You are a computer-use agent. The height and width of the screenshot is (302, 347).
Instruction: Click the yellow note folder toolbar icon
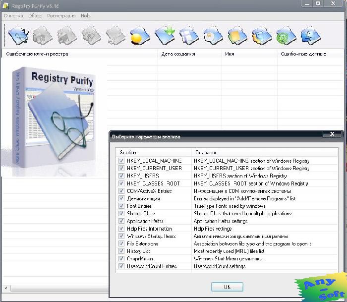[x=237, y=35]
